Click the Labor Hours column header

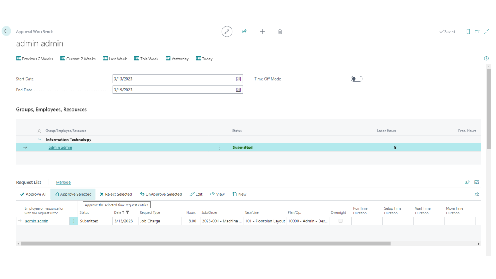pos(386,131)
